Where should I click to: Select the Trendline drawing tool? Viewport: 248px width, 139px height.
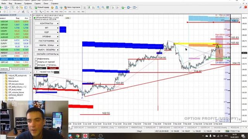pyautogui.click(x=19, y=12)
